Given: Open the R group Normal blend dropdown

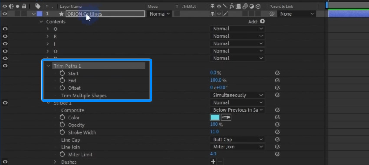Looking at the screenshot, I should point(237,36).
